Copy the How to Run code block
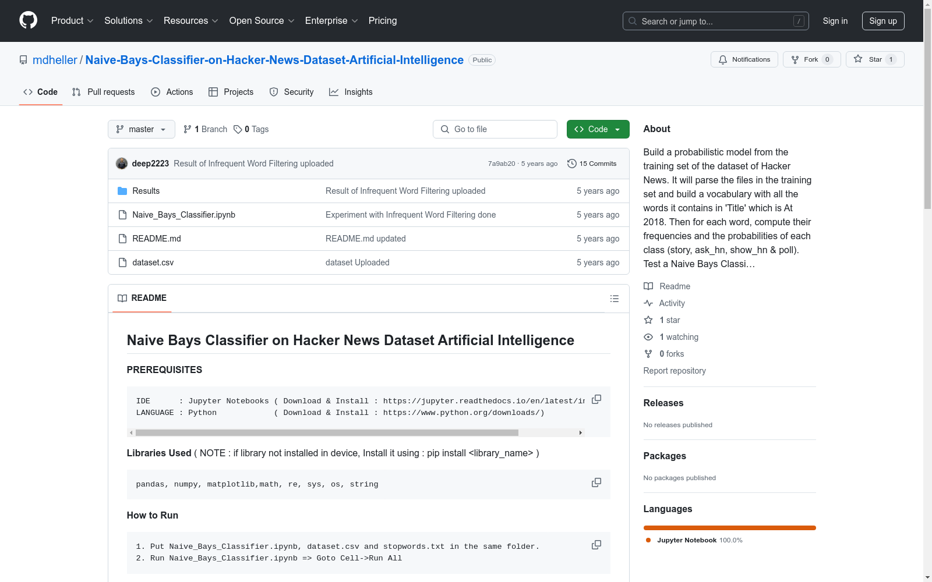Viewport: 932px width, 582px height. click(596, 545)
